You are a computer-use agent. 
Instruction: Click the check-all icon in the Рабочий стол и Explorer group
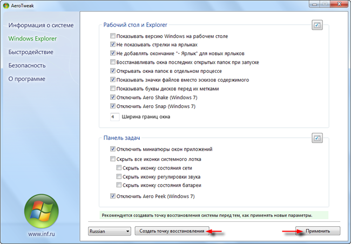[x=317, y=25]
